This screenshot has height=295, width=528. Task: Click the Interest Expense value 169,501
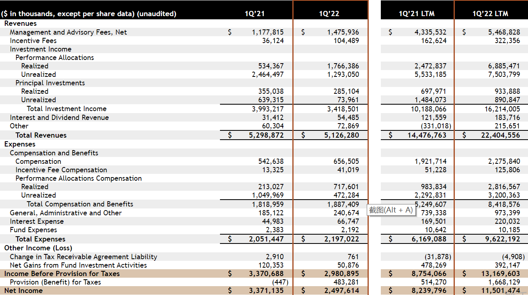click(x=433, y=221)
